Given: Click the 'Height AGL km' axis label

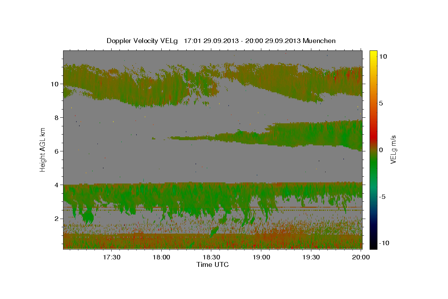Looking at the screenshot, I should tap(43, 149).
